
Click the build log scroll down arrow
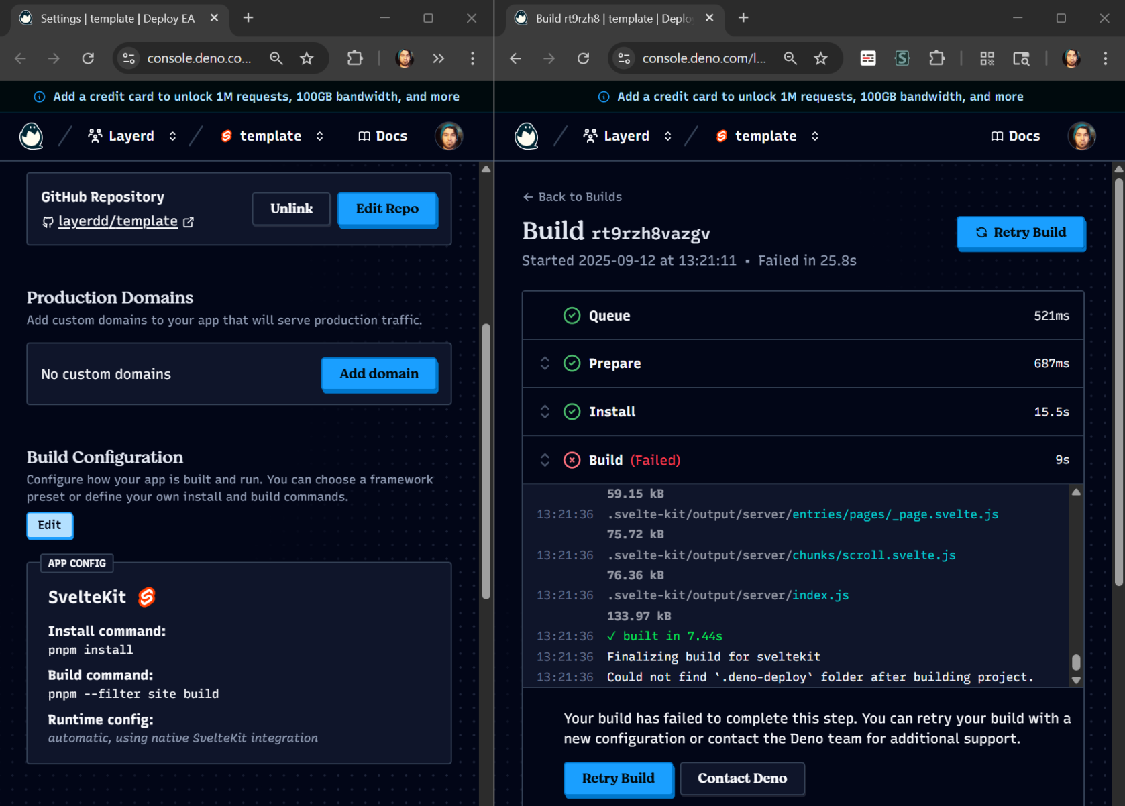click(x=1076, y=680)
